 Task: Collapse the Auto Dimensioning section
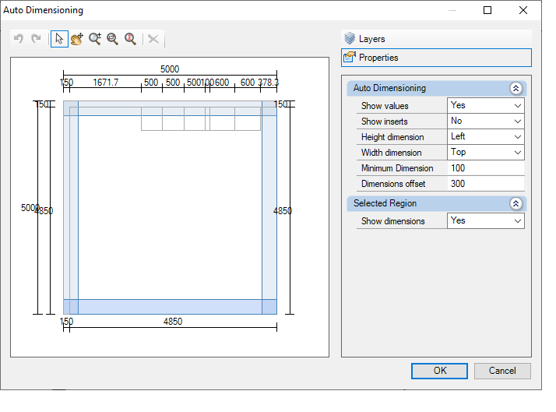(516, 88)
